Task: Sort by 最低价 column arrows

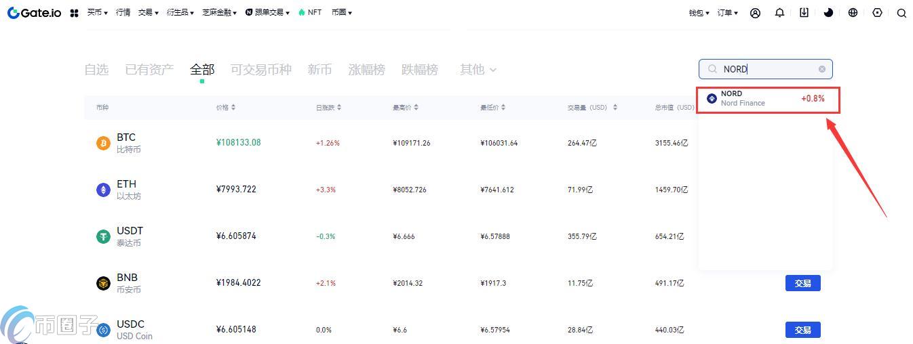Action: pyautogui.click(x=503, y=108)
